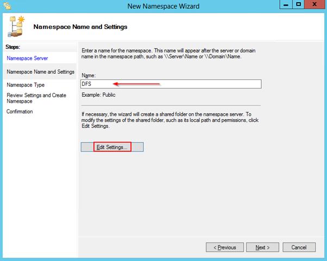Viewport: 327px width, 261px height.
Task: Go back with the Previous button
Action: coord(224,247)
